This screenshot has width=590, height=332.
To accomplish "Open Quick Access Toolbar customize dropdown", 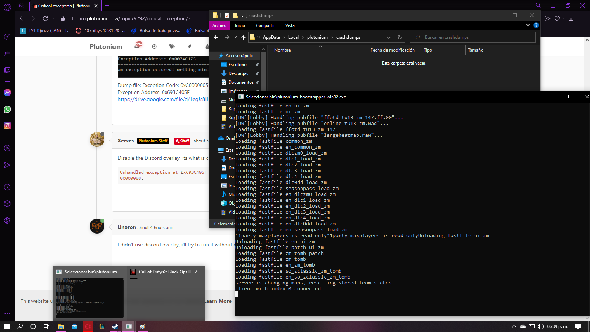I will point(242,15).
